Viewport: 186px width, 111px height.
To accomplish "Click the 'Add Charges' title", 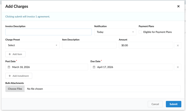I will (x=17, y=6).
